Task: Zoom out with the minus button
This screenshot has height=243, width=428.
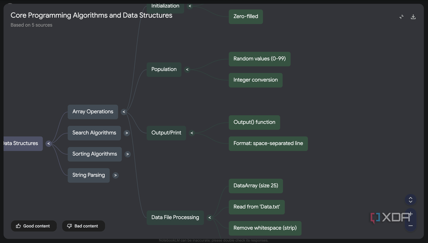Action: click(410, 226)
